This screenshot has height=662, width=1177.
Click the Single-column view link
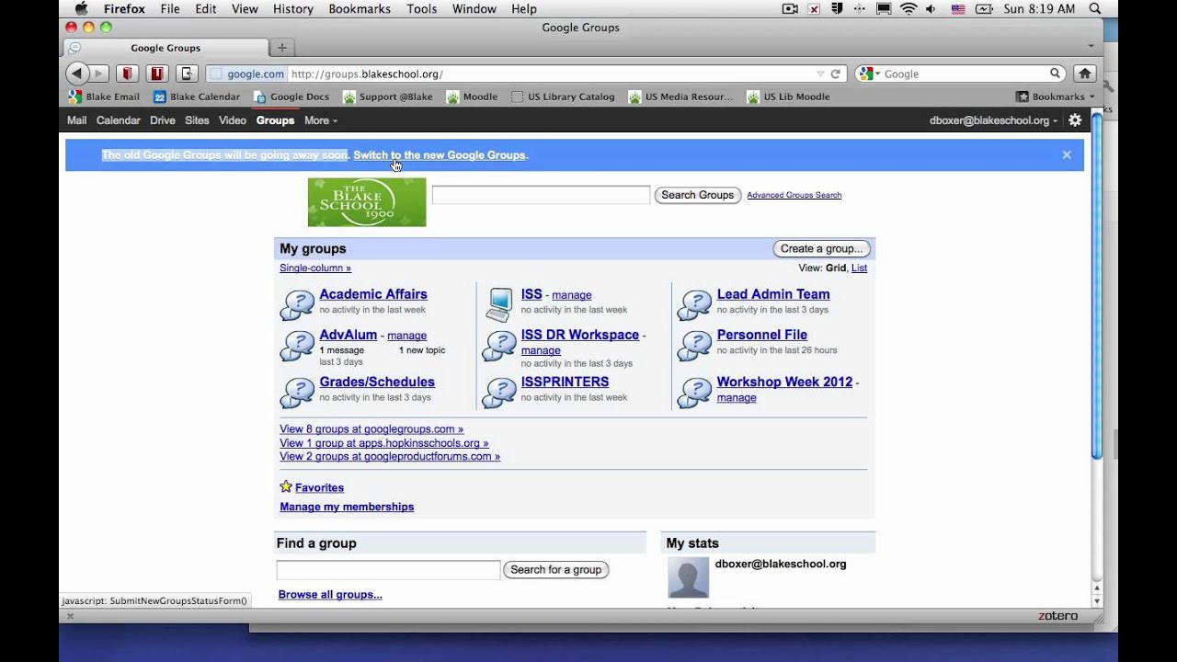[315, 268]
